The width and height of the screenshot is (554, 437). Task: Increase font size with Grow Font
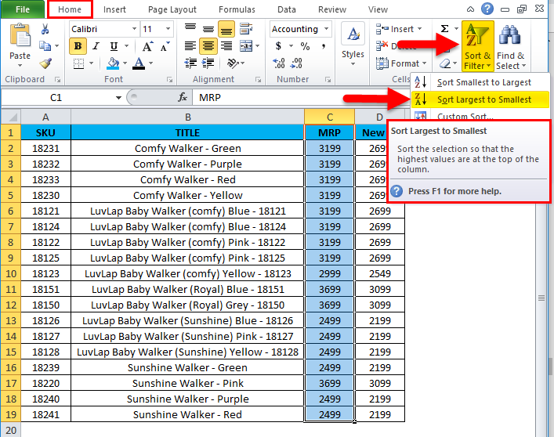point(147,46)
